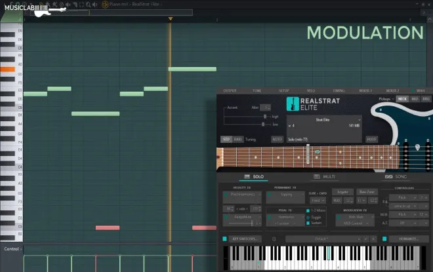
Task: Open the MIXER 1 menu tab
Action: click(365, 90)
